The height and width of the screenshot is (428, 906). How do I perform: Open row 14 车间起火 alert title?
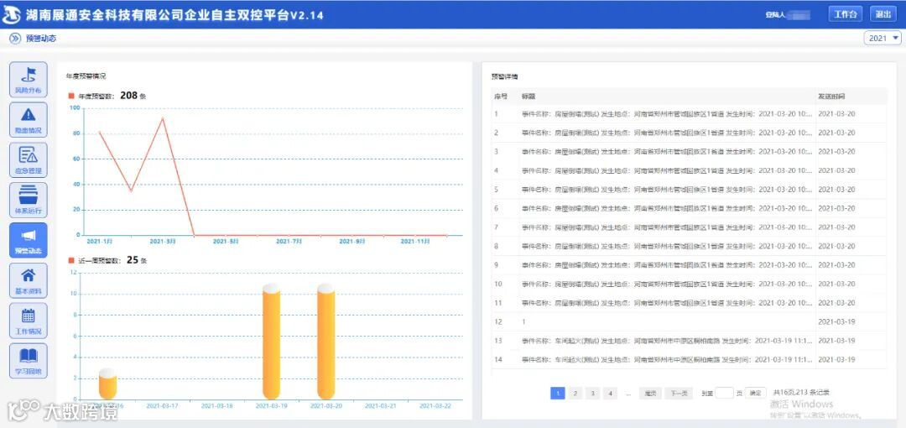pos(667,360)
